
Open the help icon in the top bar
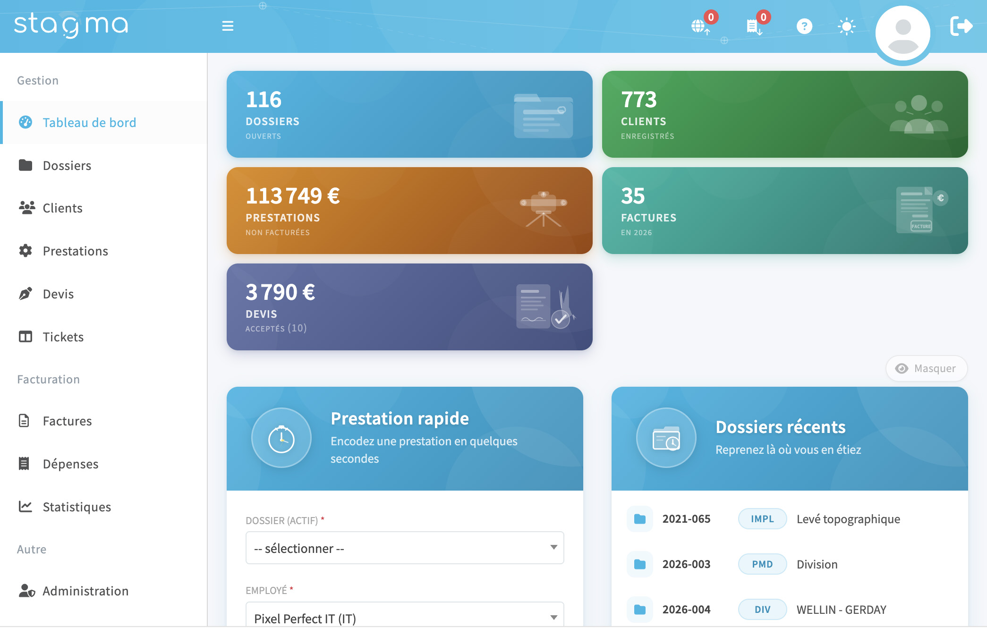pyautogui.click(x=804, y=26)
